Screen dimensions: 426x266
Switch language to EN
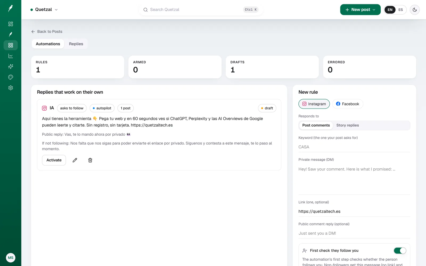pos(390,10)
